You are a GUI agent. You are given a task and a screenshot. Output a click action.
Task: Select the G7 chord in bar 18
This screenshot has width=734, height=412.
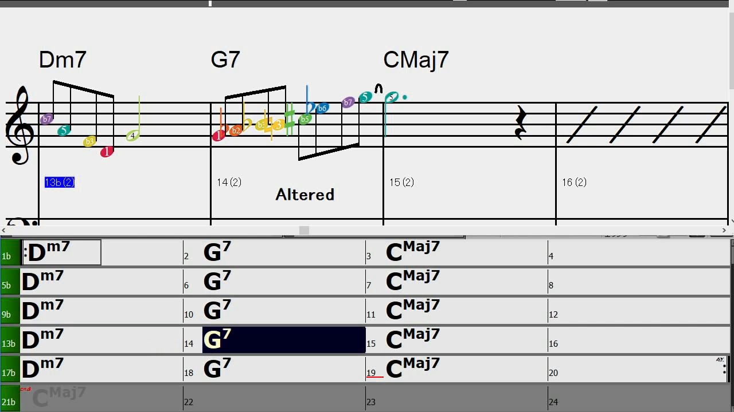[x=217, y=369]
